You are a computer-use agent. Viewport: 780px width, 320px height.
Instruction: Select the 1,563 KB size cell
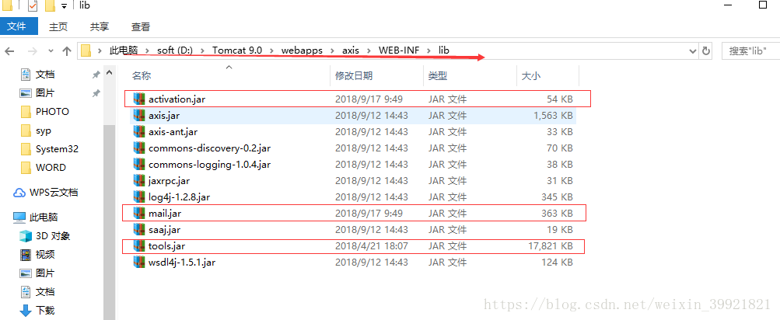pyautogui.click(x=553, y=116)
